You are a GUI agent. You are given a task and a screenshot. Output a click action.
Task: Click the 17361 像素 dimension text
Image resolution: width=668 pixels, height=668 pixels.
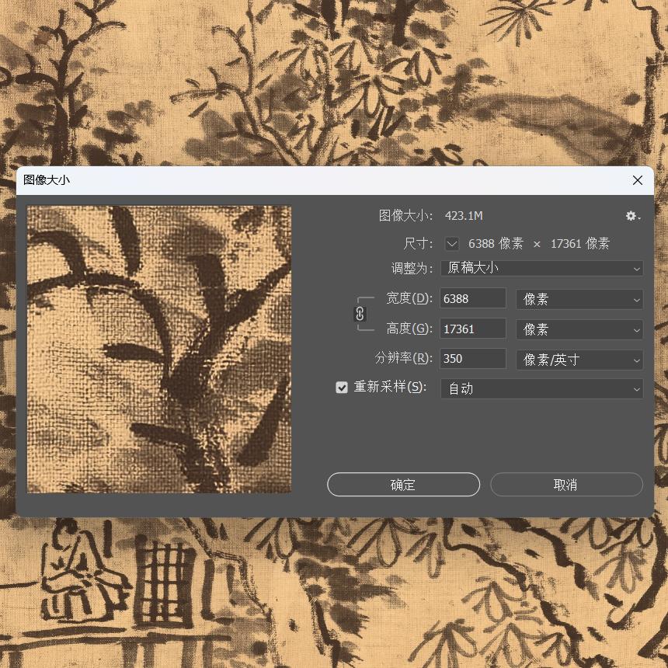579,244
